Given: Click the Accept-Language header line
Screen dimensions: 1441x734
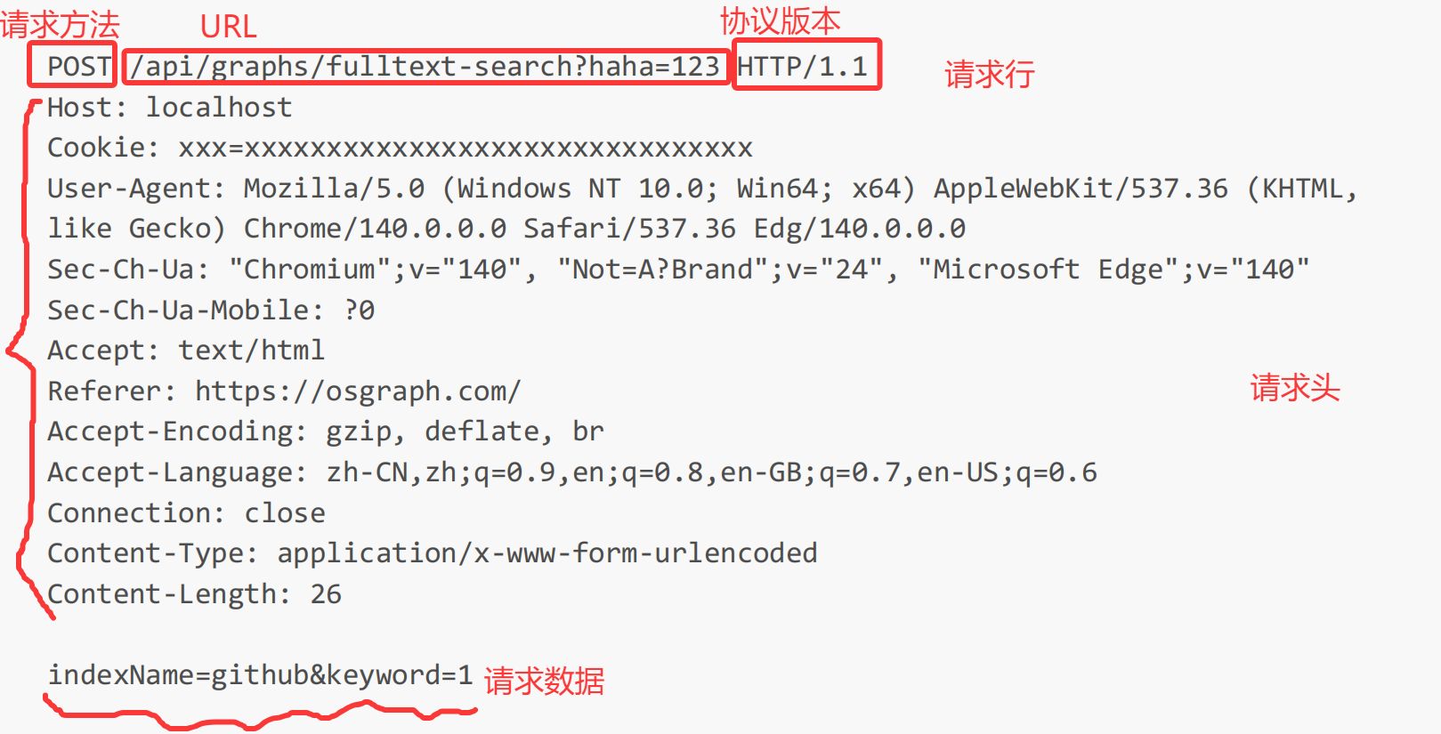Looking at the screenshot, I should [x=571, y=472].
